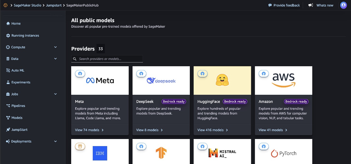Click the badge icon on the TensorFlow card
The height and width of the screenshot is (164, 351).
tap(141, 146)
